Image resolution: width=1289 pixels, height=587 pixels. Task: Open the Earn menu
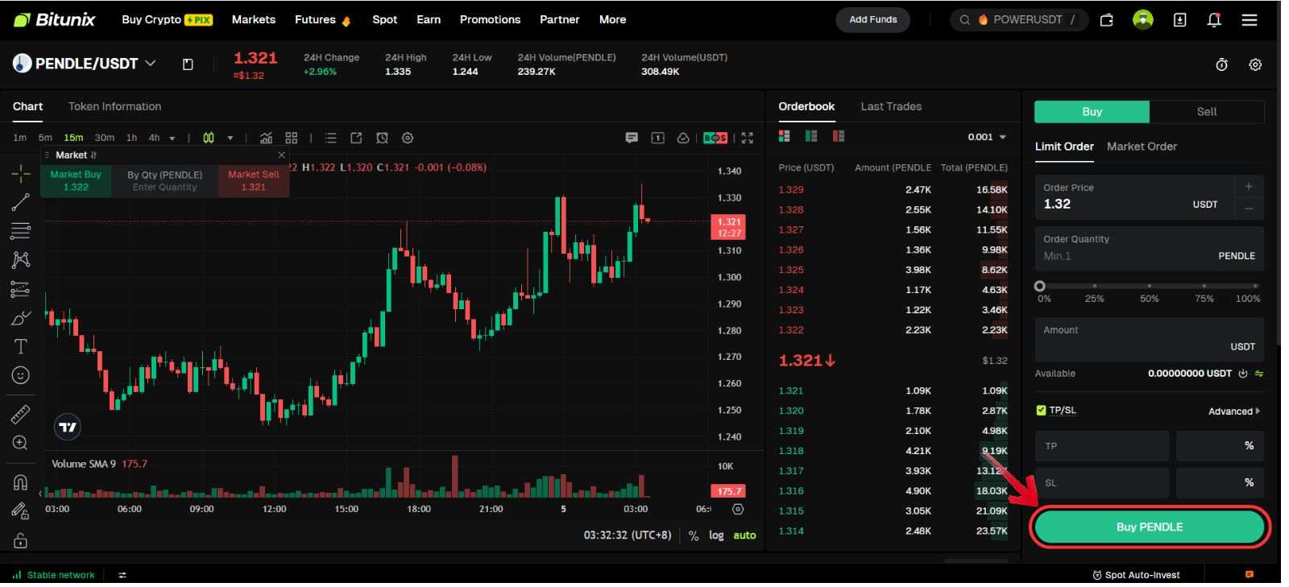pos(429,19)
